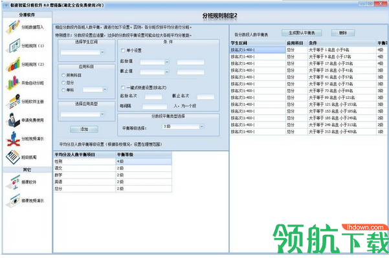
Task: Select the 单科 radio button
Action: click(x=63, y=90)
